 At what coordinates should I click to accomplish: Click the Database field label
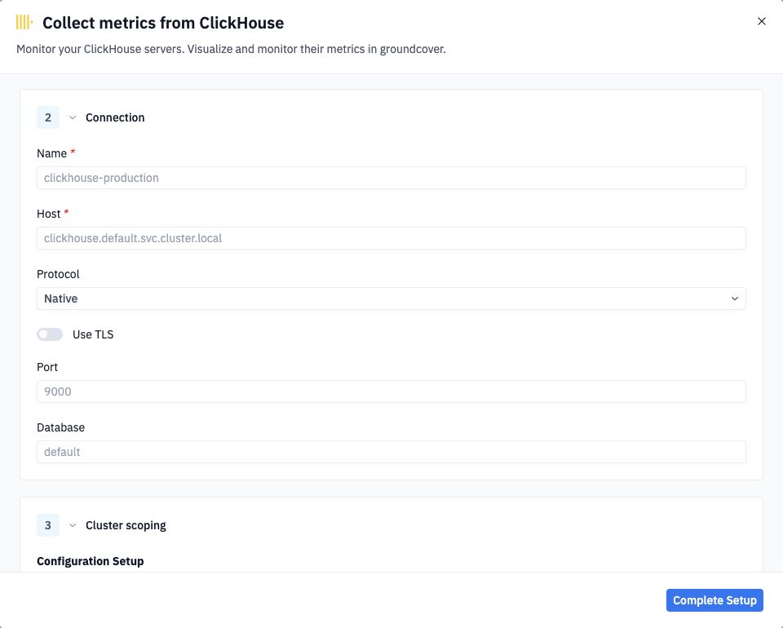(x=61, y=428)
